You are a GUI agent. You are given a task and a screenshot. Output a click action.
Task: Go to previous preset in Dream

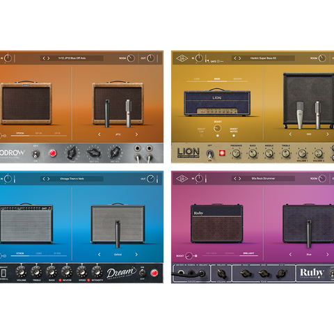[44, 179]
